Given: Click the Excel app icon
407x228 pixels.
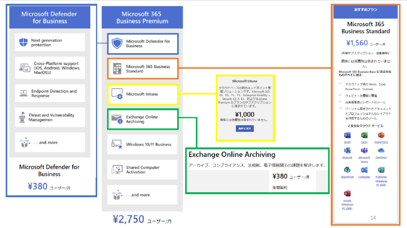Looking at the screenshot, I should 364,135.
